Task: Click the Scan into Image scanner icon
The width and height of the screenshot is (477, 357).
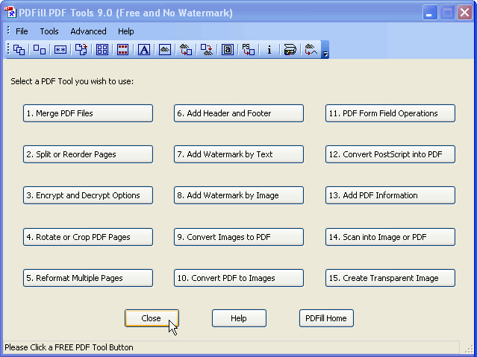Action: (290, 49)
